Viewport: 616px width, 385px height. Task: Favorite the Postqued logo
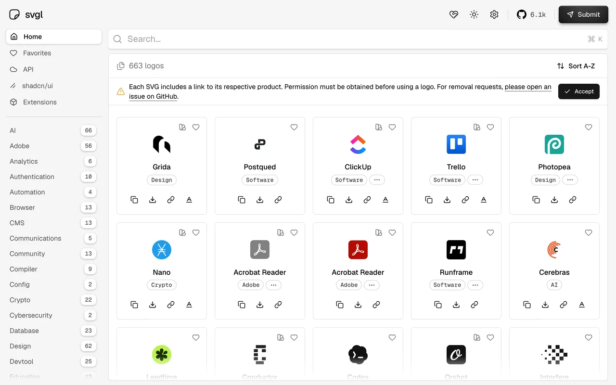pos(294,128)
